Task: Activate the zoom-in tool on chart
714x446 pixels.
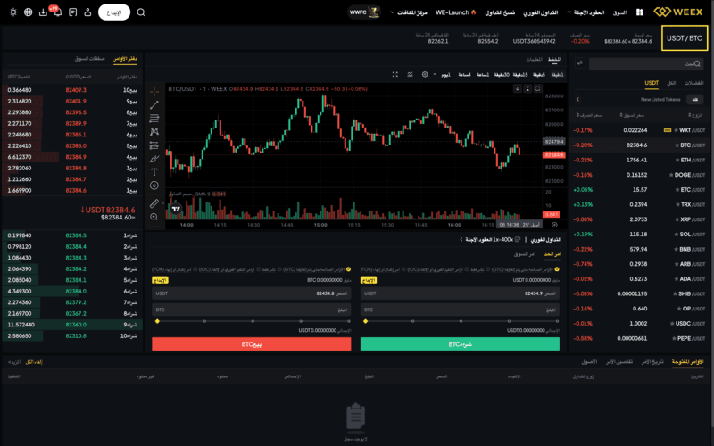Action: tap(154, 217)
